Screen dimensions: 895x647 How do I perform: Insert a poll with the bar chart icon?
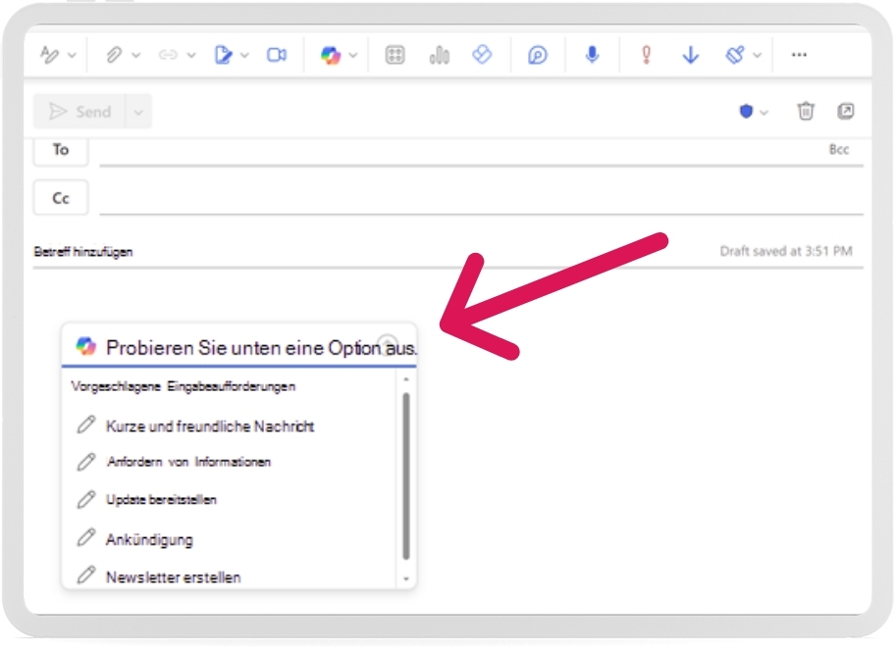pos(439,56)
